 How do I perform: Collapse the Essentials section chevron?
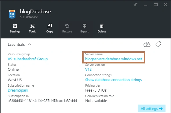pos(30,44)
